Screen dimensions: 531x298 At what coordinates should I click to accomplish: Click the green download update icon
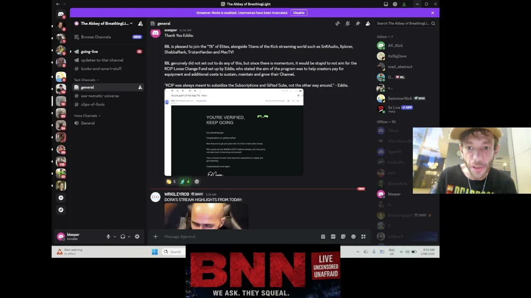(404, 4)
